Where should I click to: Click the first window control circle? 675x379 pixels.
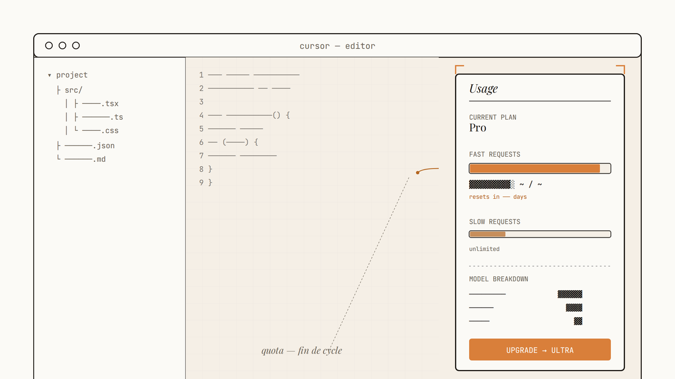click(x=49, y=45)
